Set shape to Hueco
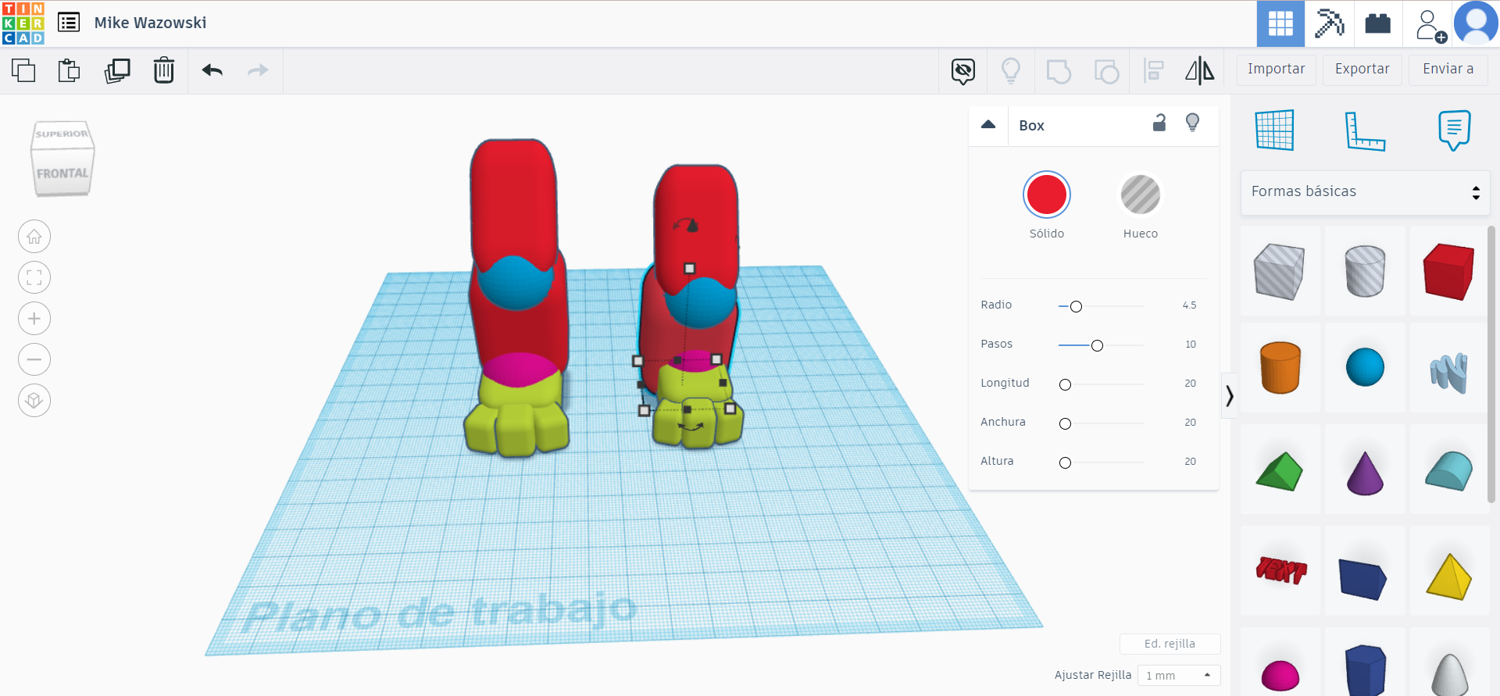 (x=1141, y=195)
